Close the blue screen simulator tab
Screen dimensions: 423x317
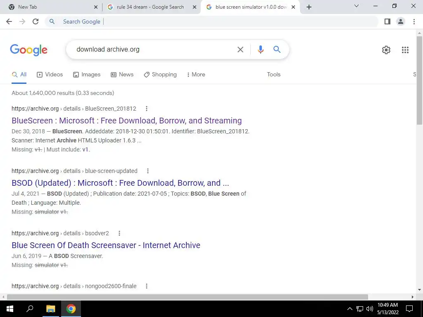293,7
